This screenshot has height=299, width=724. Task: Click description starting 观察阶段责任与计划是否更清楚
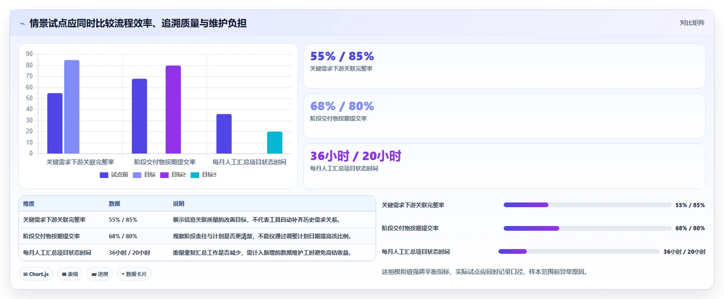click(262, 236)
